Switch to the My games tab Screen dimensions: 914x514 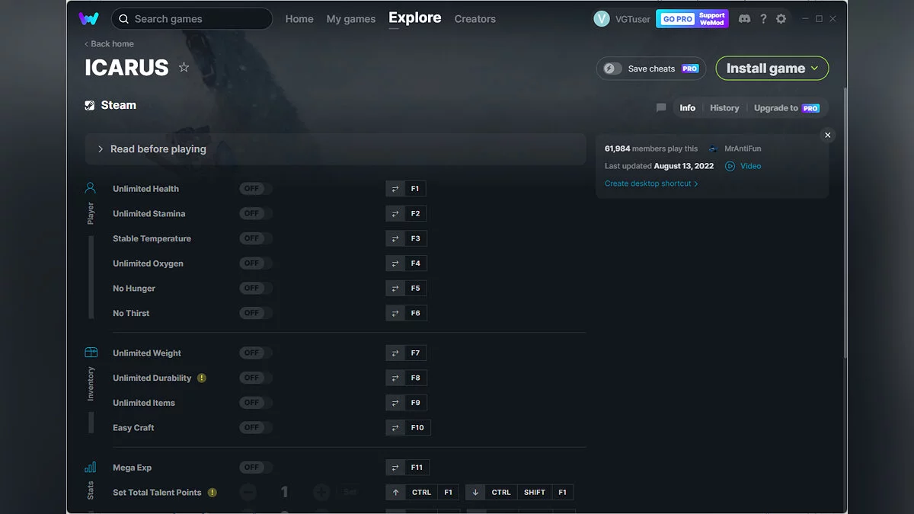(x=350, y=19)
